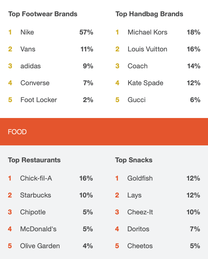Image resolution: width=208 pixels, height=259 pixels.
Task: Select Converse in the footwear list
Action: pyautogui.click(x=35, y=83)
